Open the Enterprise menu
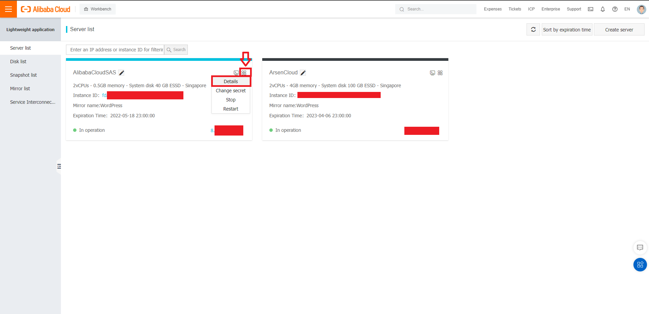649x314 pixels. (551, 9)
